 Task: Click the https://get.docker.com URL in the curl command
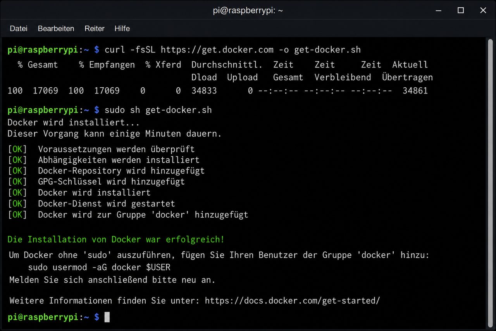(217, 50)
